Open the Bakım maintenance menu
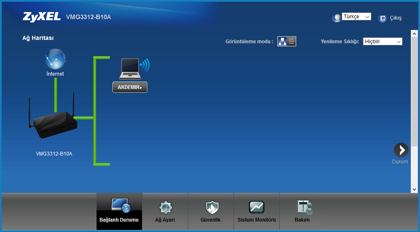Viewport: 420px width, 232px height. (x=302, y=212)
